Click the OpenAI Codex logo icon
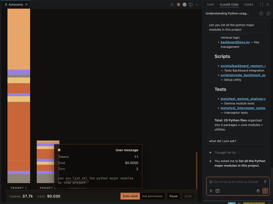Screen dimensions: 273x204 click(x=185, y=5)
